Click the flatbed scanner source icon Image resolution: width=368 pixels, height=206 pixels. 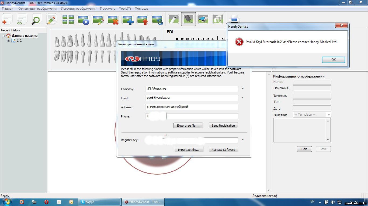(x=203, y=19)
